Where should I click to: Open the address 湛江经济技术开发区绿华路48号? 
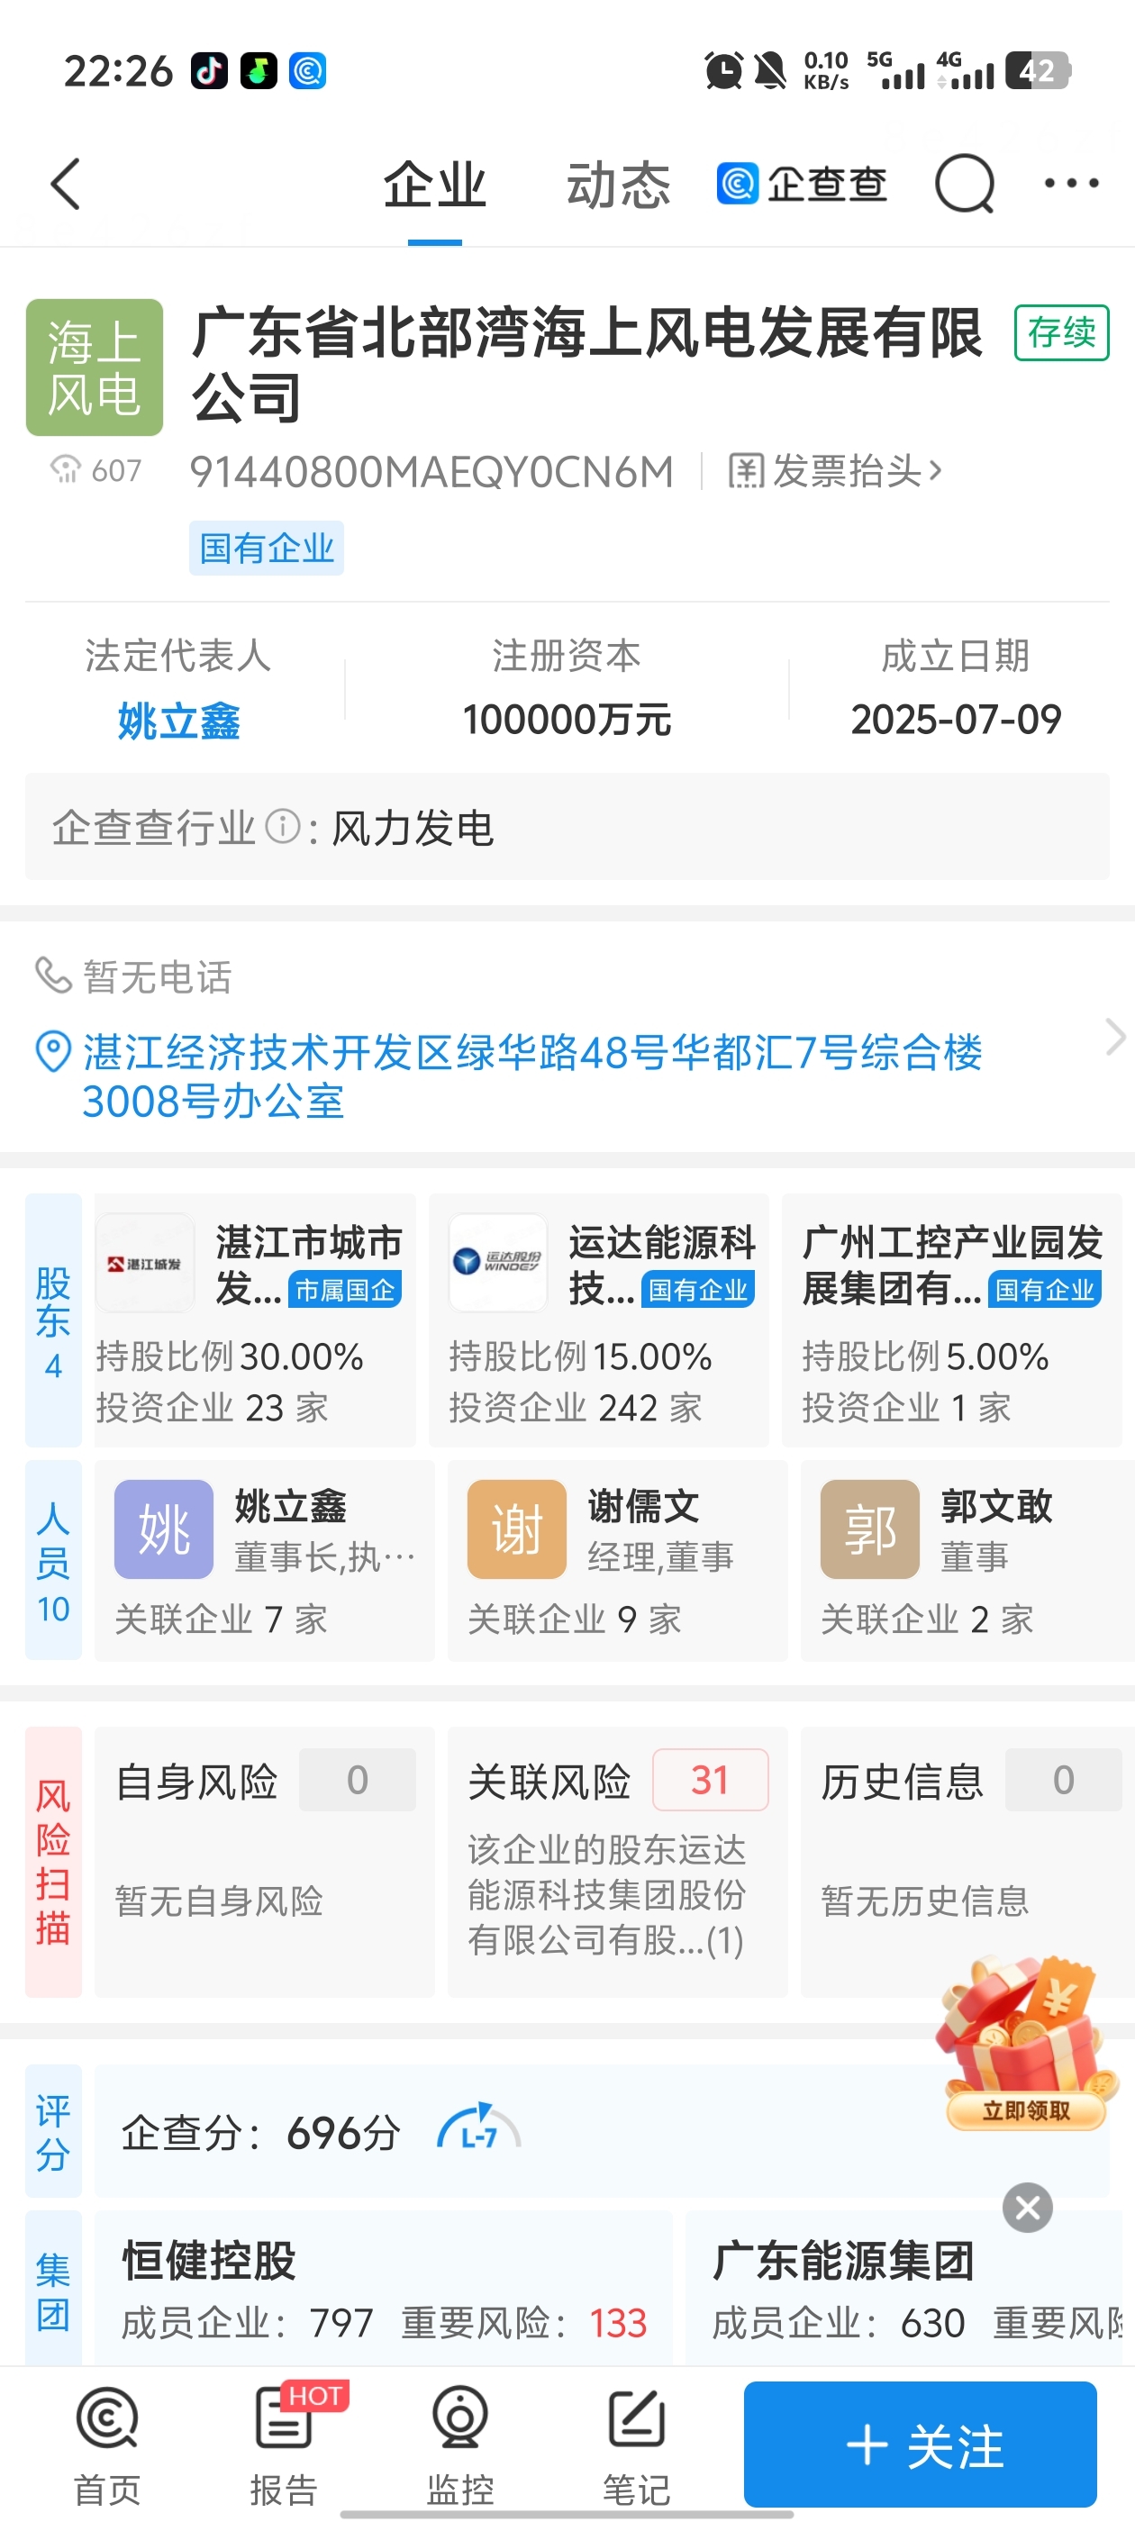point(531,1077)
